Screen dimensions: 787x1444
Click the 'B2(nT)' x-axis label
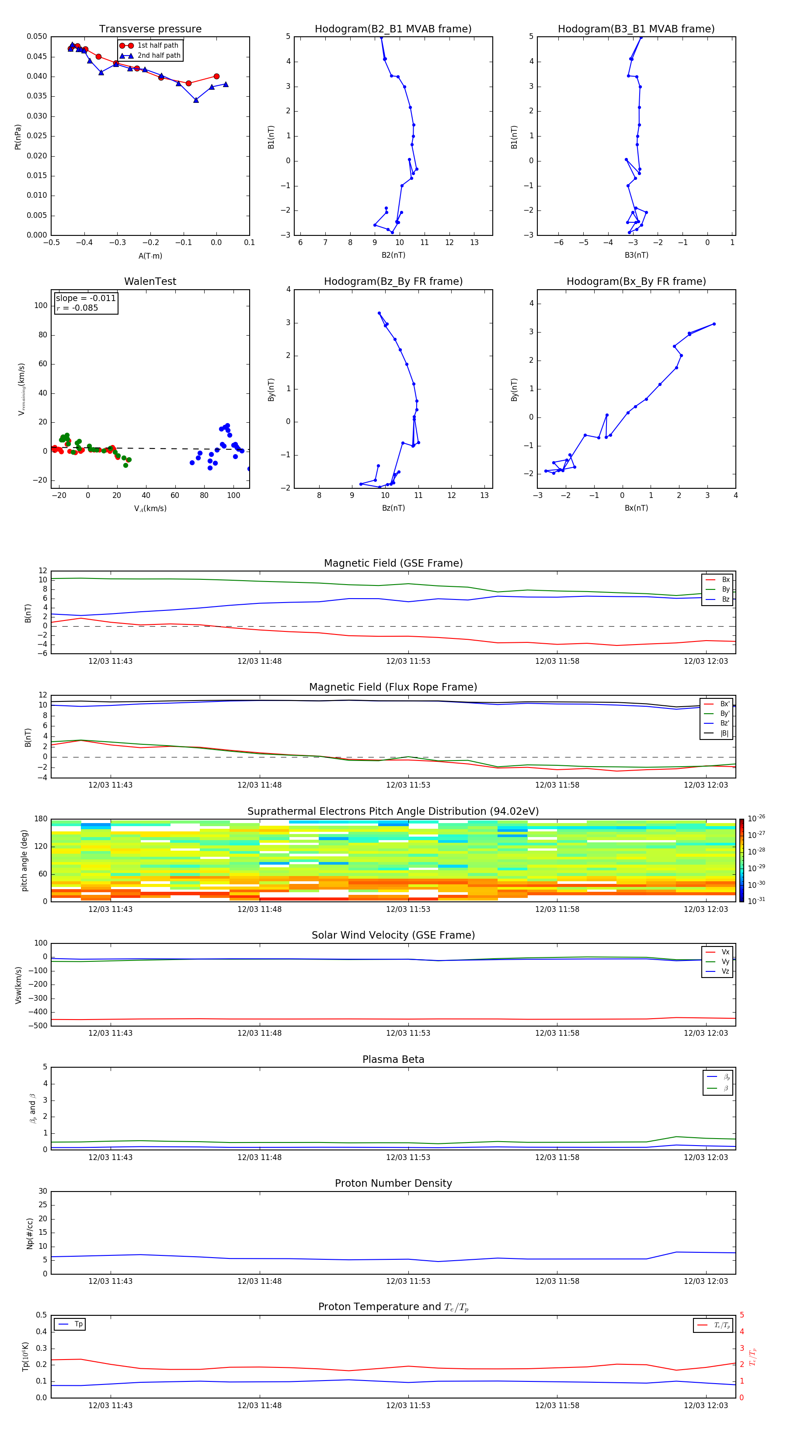(x=393, y=255)
